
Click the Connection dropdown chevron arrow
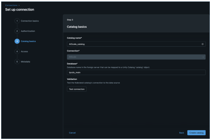point(203,57)
